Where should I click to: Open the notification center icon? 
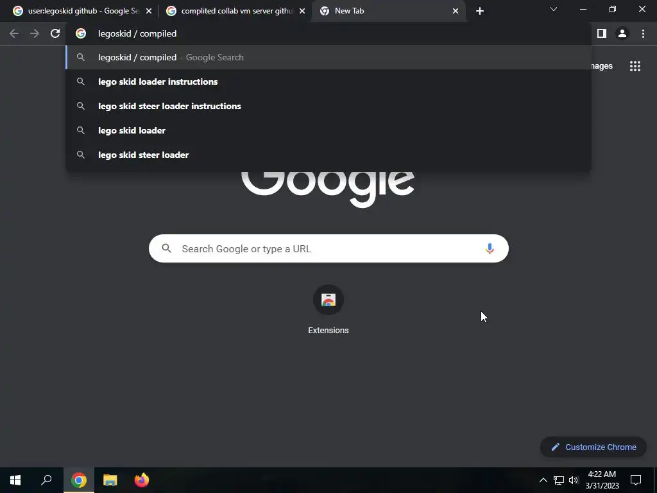tap(636, 480)
